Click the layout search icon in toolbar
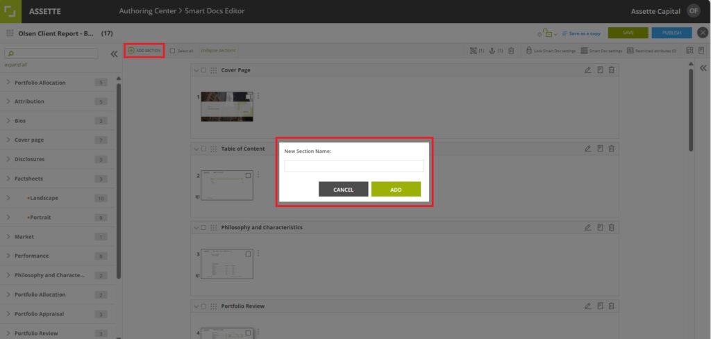This screenshot has width=711, height=339. tap(689, 51)
